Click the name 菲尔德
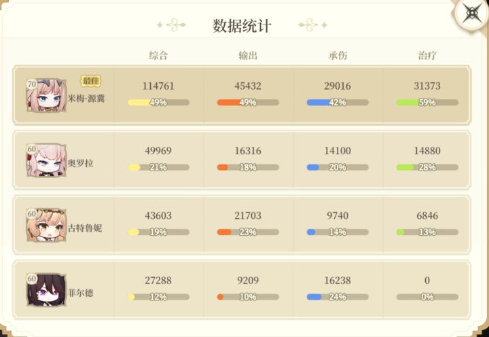Viewport: 489px width, 337px height. 80,293
